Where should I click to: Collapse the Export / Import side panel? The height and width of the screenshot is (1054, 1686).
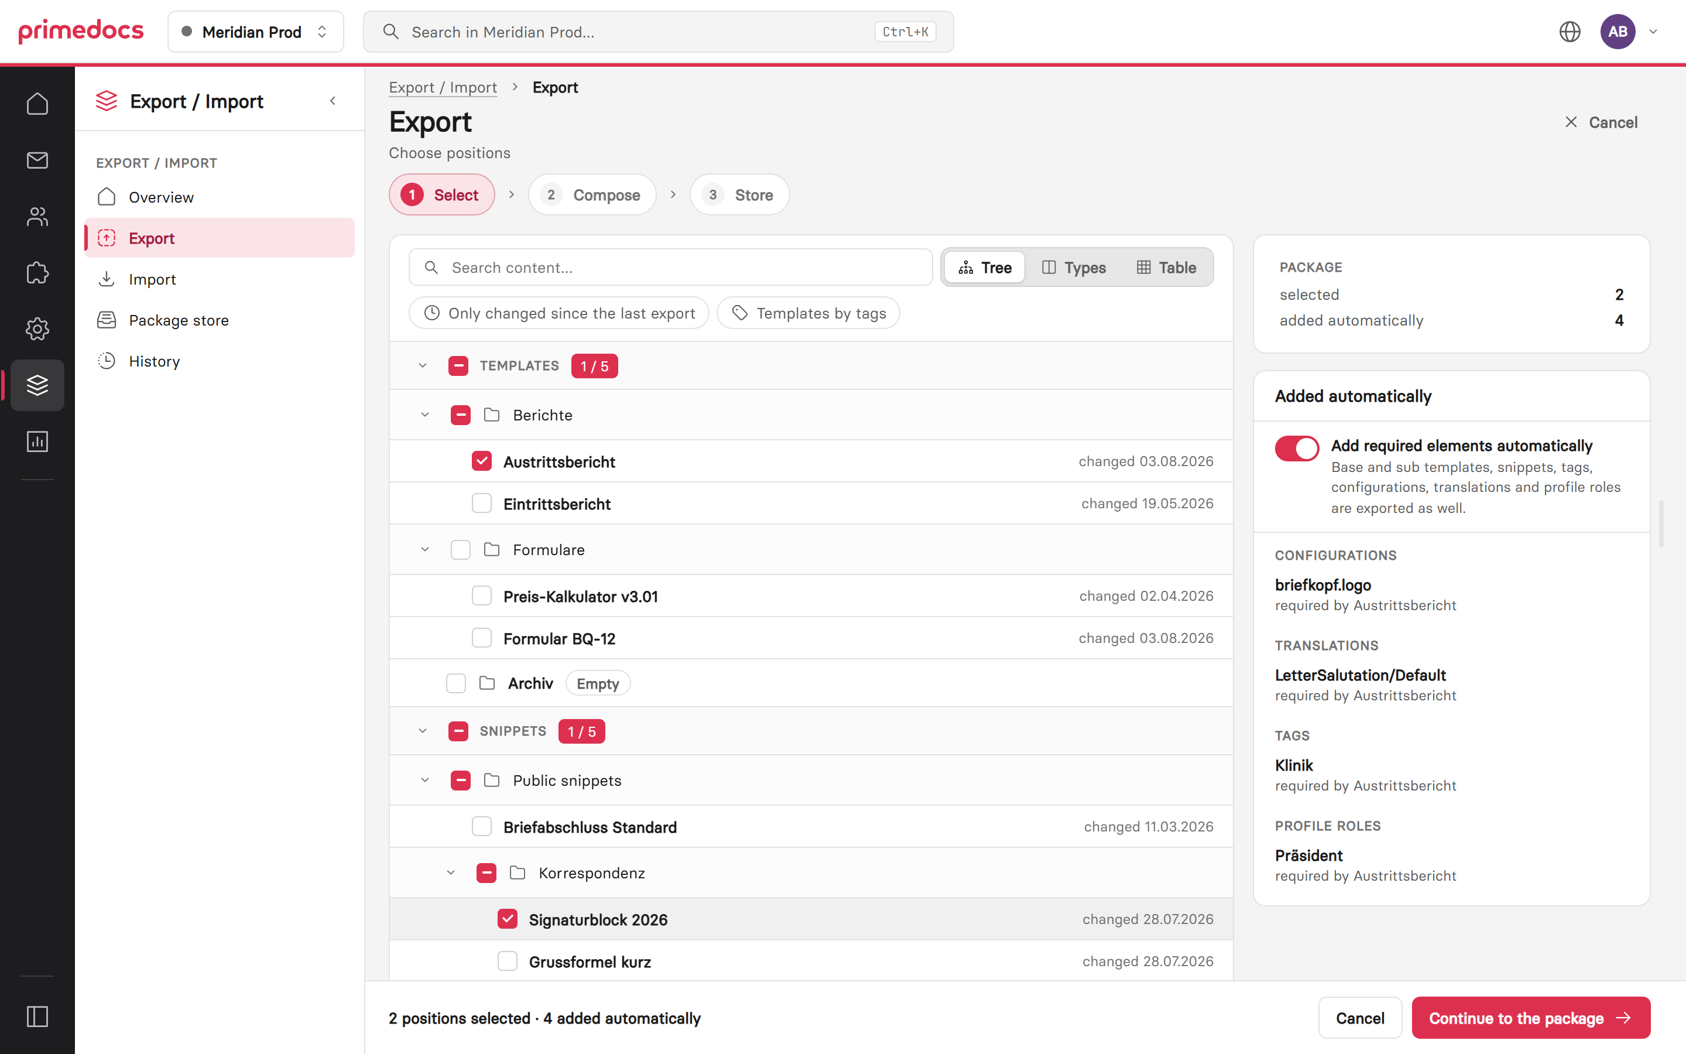(x=333, y=101)
